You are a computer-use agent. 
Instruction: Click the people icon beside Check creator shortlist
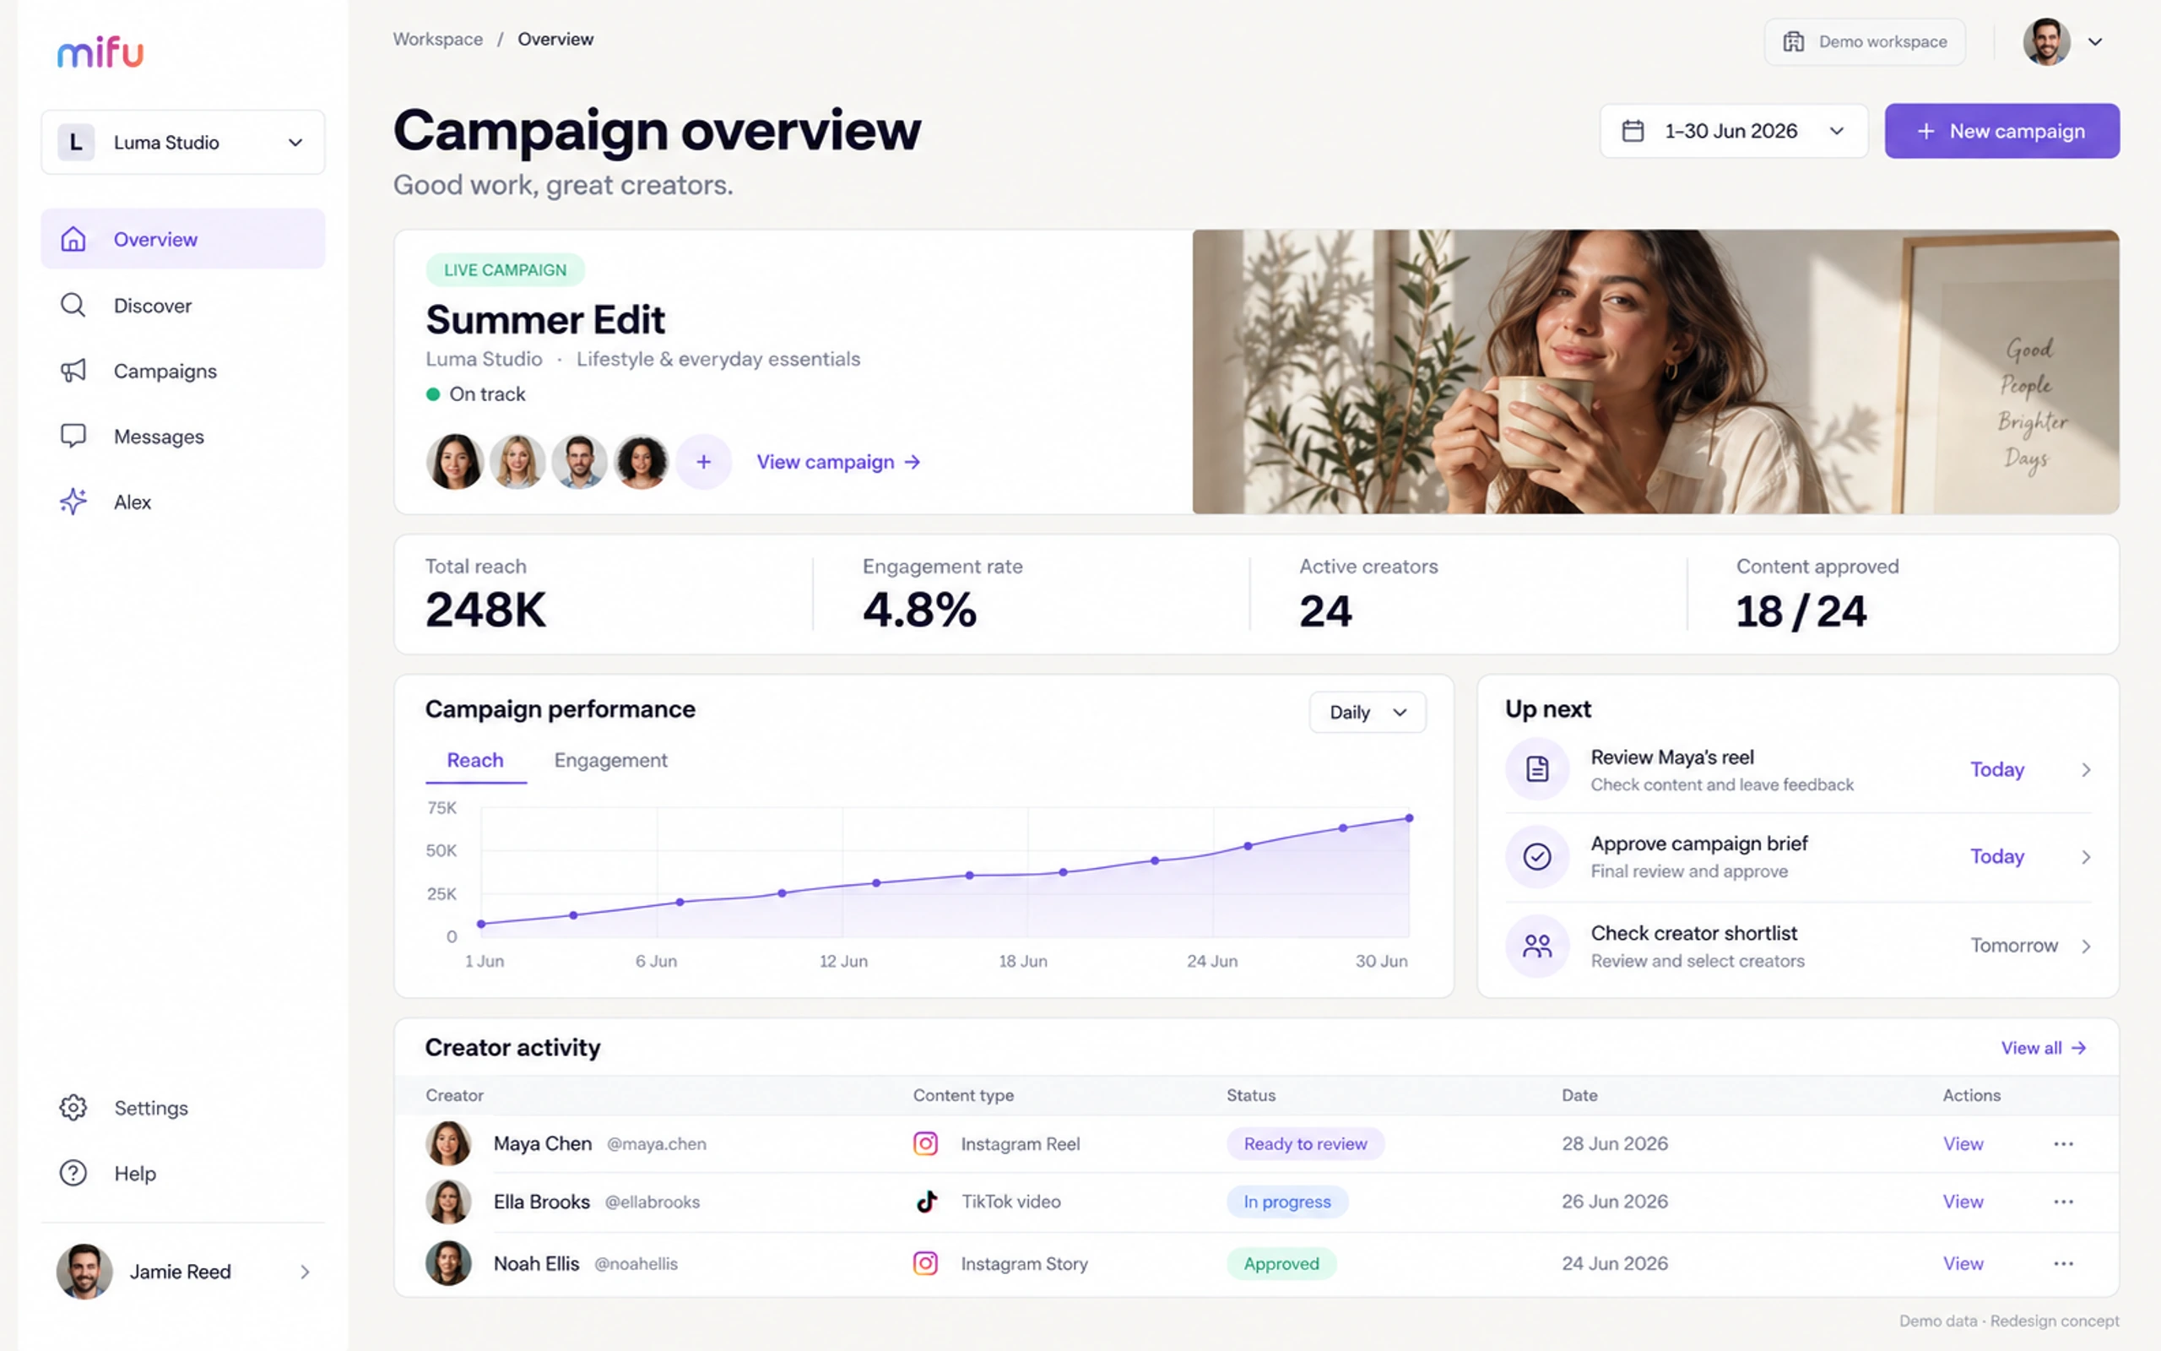tap(1537, 946)
